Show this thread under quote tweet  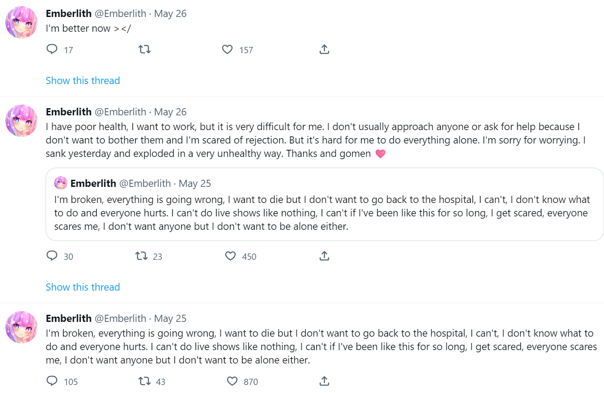click(x=83, y=287)
